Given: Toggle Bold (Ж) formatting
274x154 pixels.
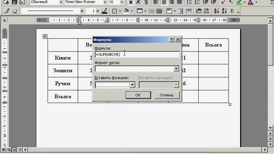Looking at the screenshot, I should [131, 2].
